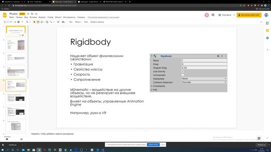The width and height of the screenshot is (271, 152).
Task: Click the taskbar search icon
Action: point(8,150)
